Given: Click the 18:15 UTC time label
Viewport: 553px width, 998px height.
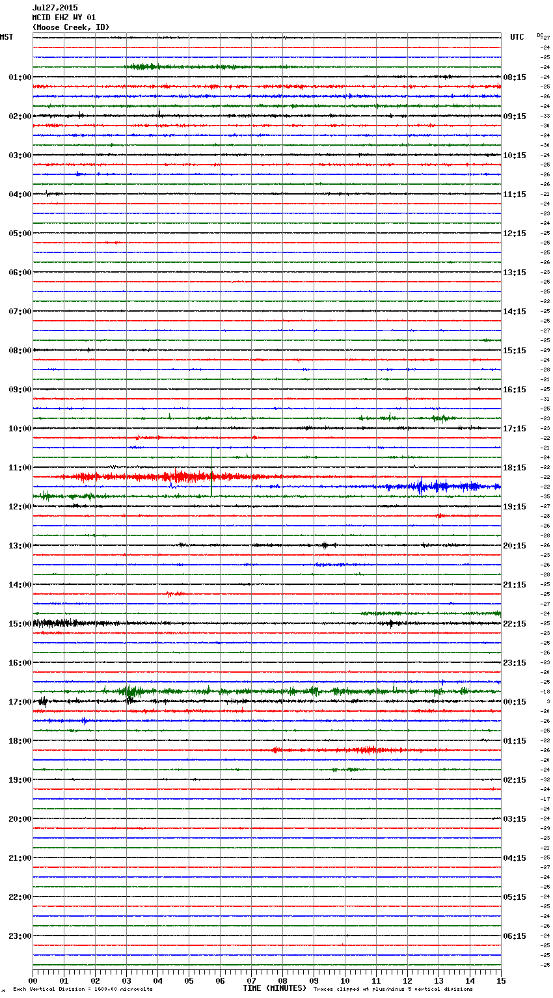Looking at the screenshot, I should pos(515,468).
